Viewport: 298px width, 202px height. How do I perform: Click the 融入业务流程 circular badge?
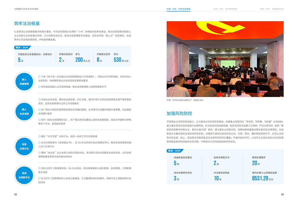point(24,111)
